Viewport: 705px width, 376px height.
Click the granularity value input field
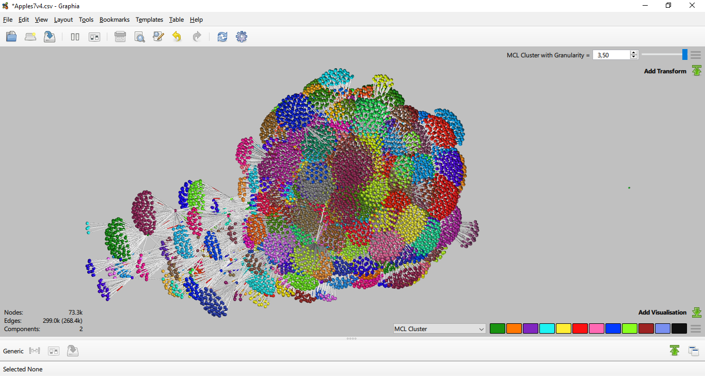(612, 55)
